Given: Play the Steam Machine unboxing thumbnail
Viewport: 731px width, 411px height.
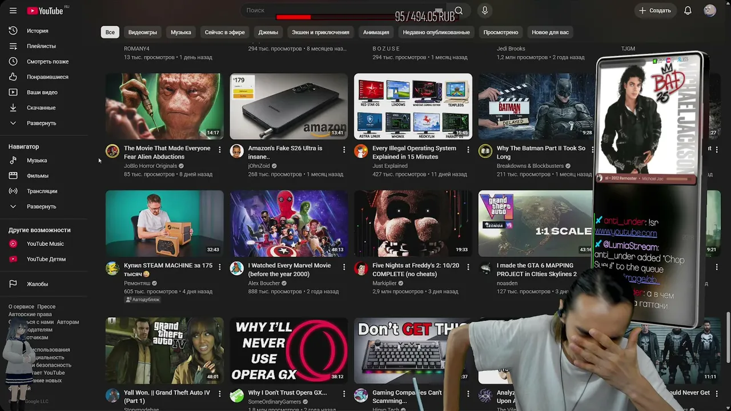Looking at the screenshot, I should click(x=164, y=224).
